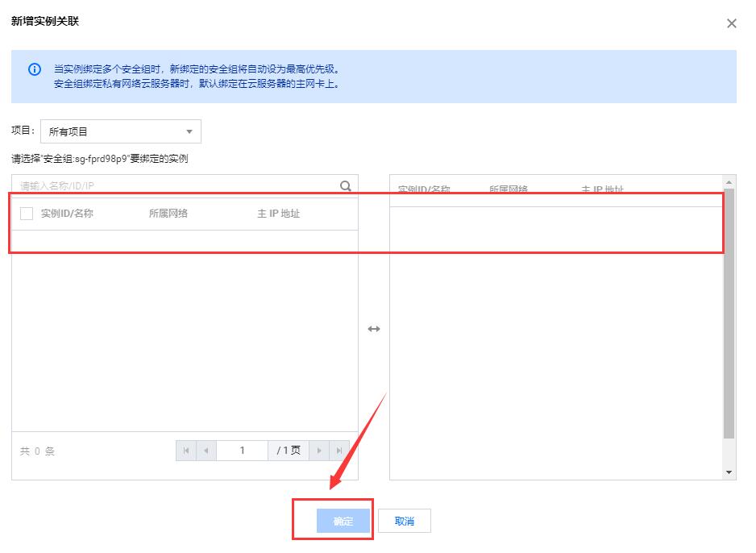Click the left 所属网络 column header
The image size is (756, 553).
tap(168, 213)
